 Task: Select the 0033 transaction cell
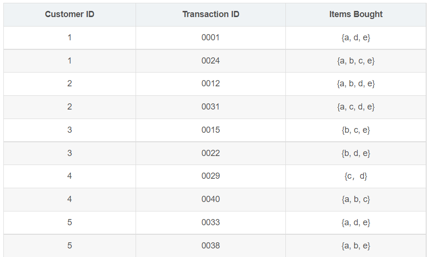click(x=211, y=222)
